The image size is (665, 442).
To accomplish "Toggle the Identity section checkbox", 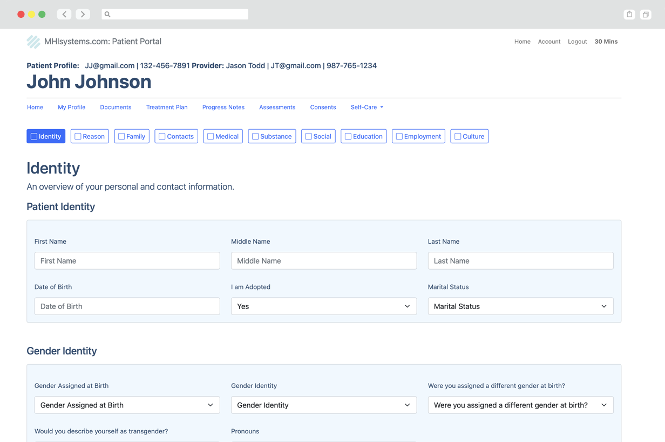I will pyautogui.click(x=34, y=137).
